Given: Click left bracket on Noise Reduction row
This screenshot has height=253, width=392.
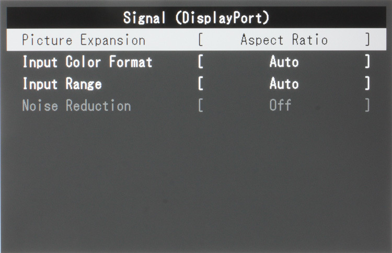Looking at the screenshot, I should pyautogui.click(x=201, y=106).
